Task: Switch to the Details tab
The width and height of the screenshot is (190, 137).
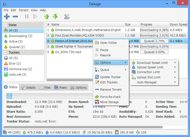Action: (x=28, y=87)
